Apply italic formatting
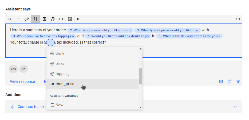 click(18, 19)
